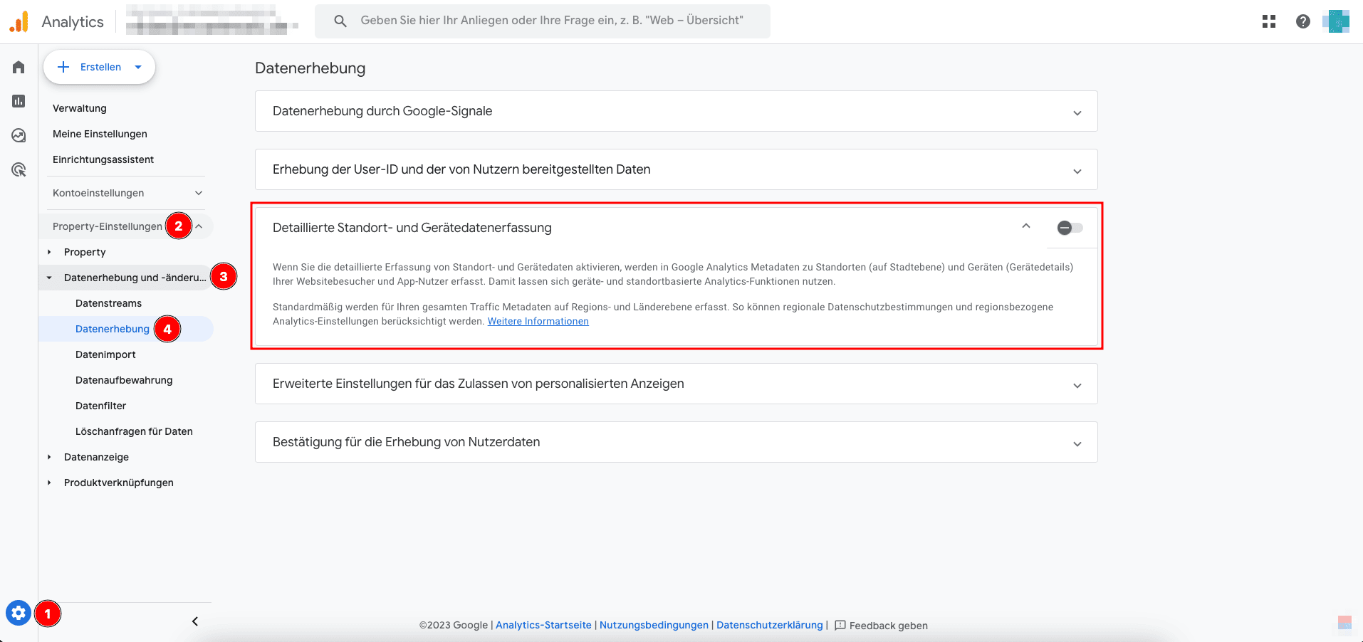1363x642 pixels.
Task: Click the Admin gear icon
Action: [19, 613]
